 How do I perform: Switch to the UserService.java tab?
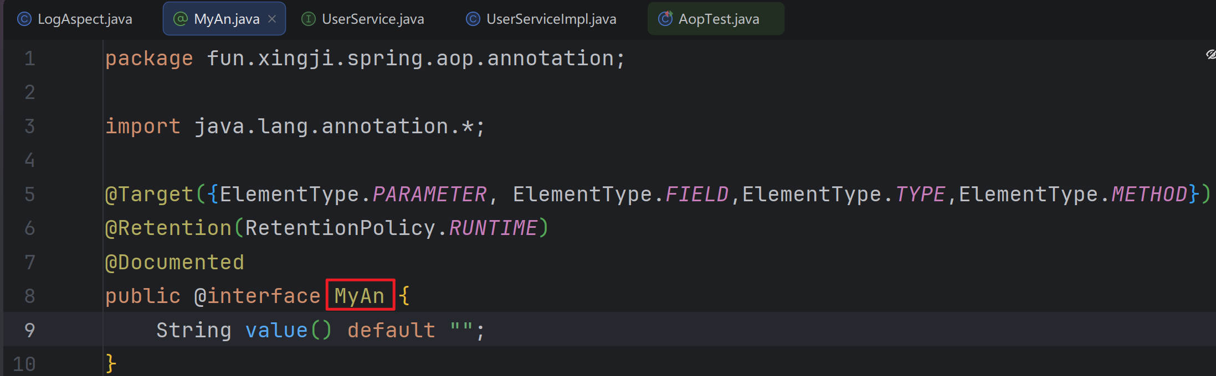[372, 19]
